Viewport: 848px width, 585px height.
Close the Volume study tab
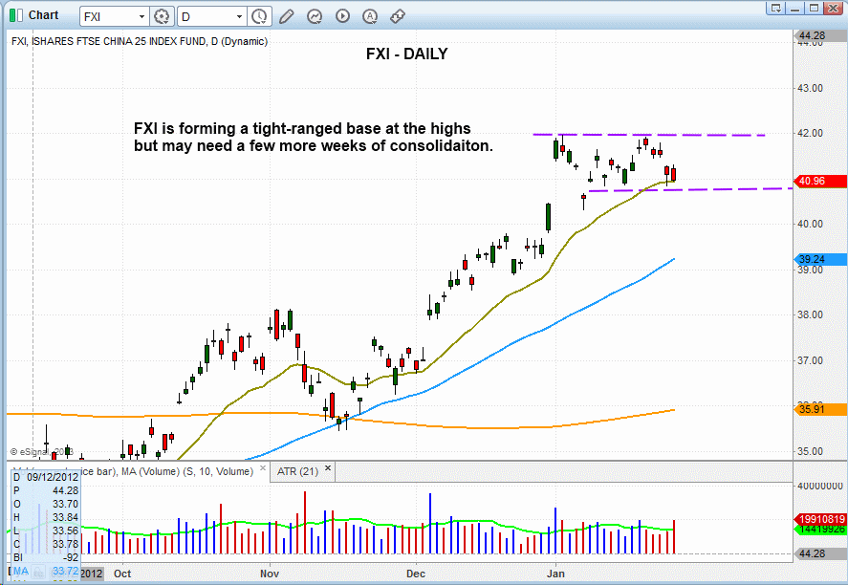(263, 468)
